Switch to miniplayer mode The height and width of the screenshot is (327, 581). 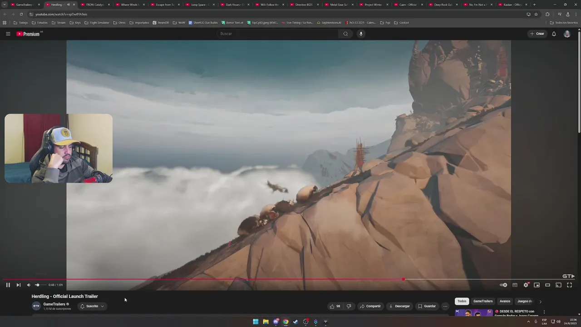click(x=537, y=285)
